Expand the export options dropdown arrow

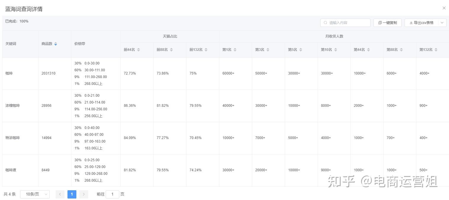[442, 23]
